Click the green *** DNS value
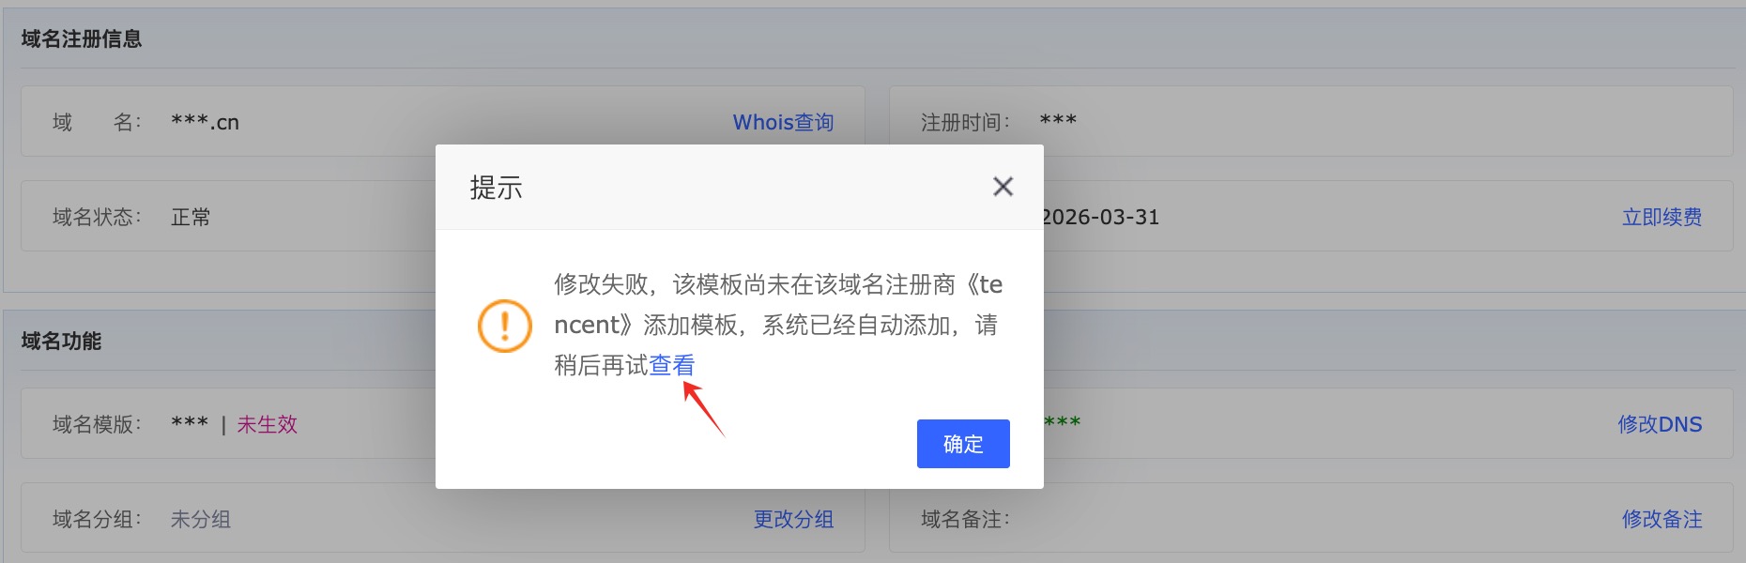The width and height of the screenshot is (1746, 563). coord(1062,422)
